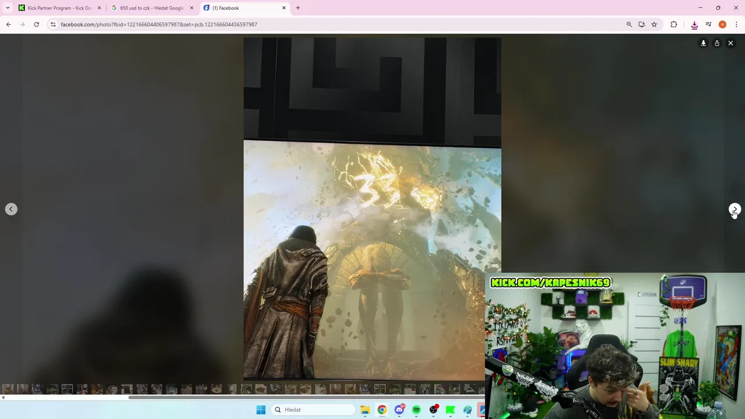Click the main photo image
The image size is (745, 419).
(x=372, y=209)
